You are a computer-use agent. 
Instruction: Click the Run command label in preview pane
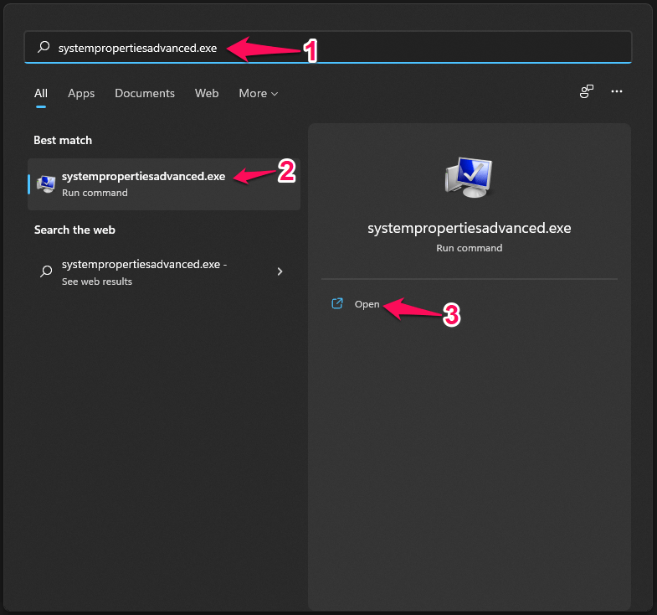click(469, 248)
